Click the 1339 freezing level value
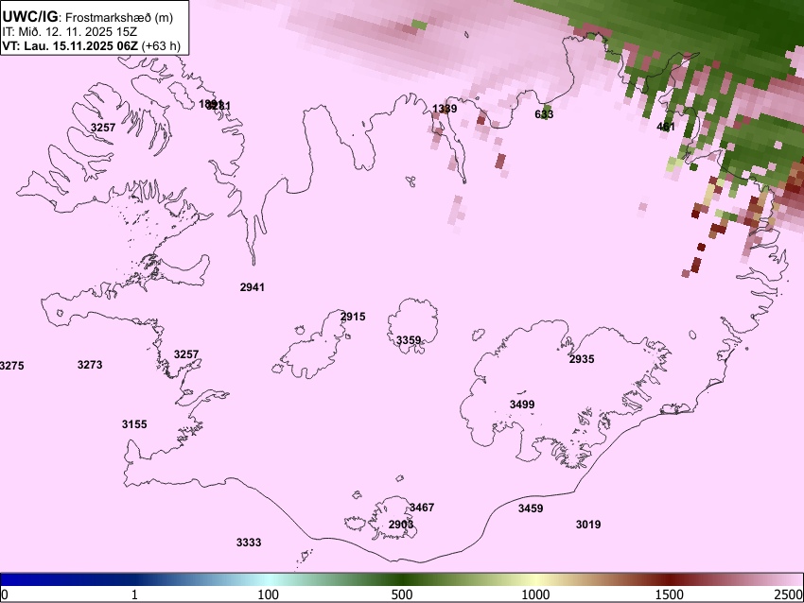Viewport: 804px width, 603px height. pos(445,108)
